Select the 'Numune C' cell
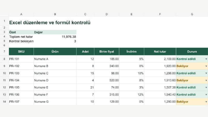 [x=55, y=73]
